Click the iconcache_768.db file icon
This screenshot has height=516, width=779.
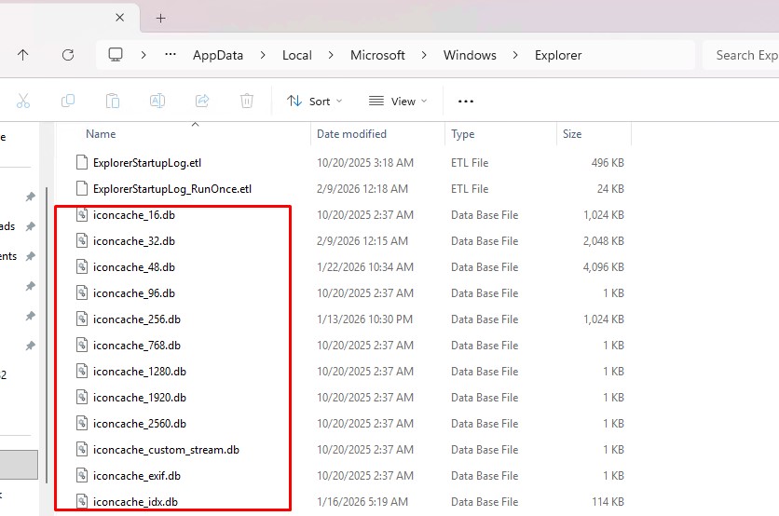point(82,345)
